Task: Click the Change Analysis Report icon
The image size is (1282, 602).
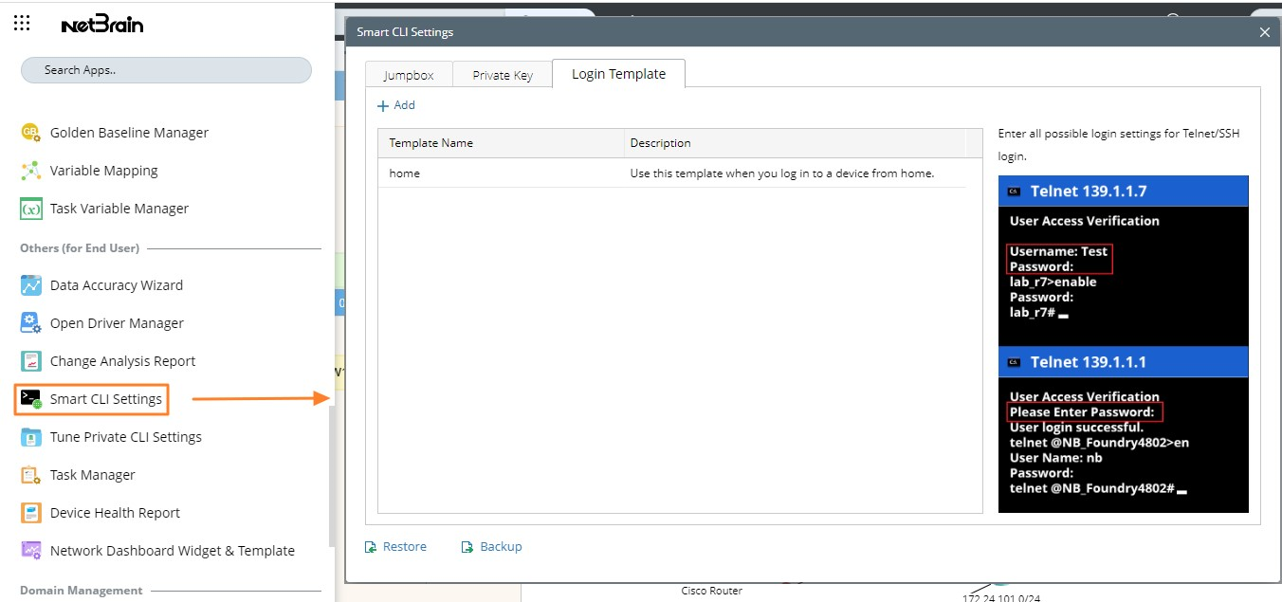Action: pyautogui.click(x=31, y=361)
